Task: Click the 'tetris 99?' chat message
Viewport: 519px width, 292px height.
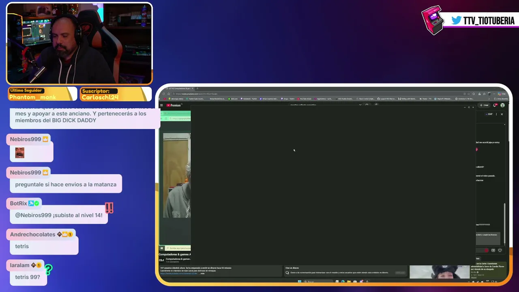Action: [28, 277]
